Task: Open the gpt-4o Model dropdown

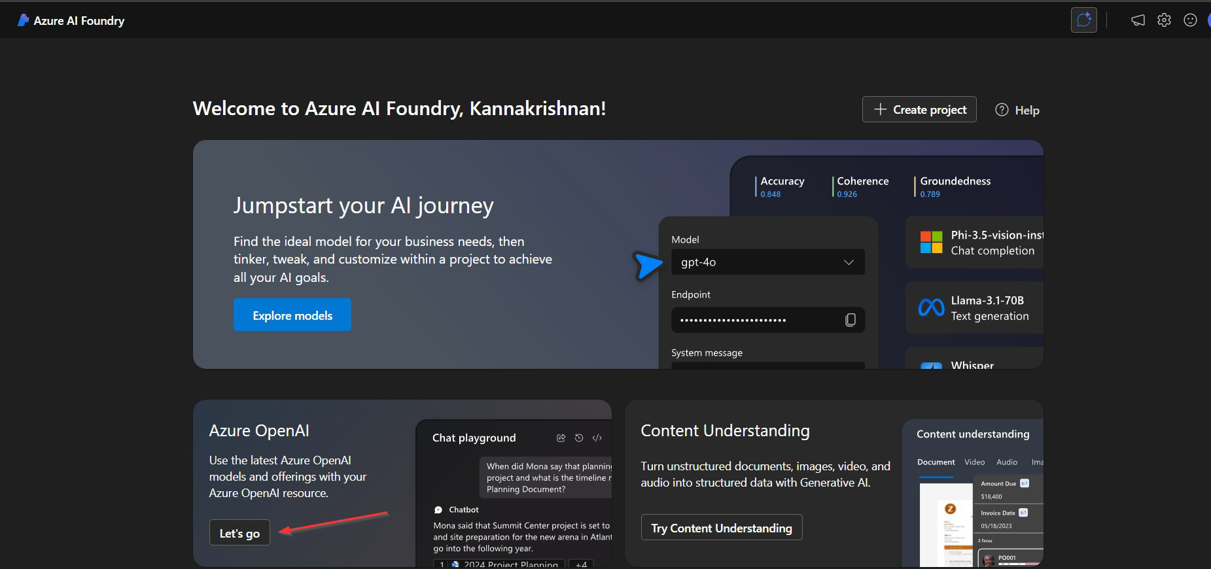Action: pyautogui.click(x=768, y=262)
